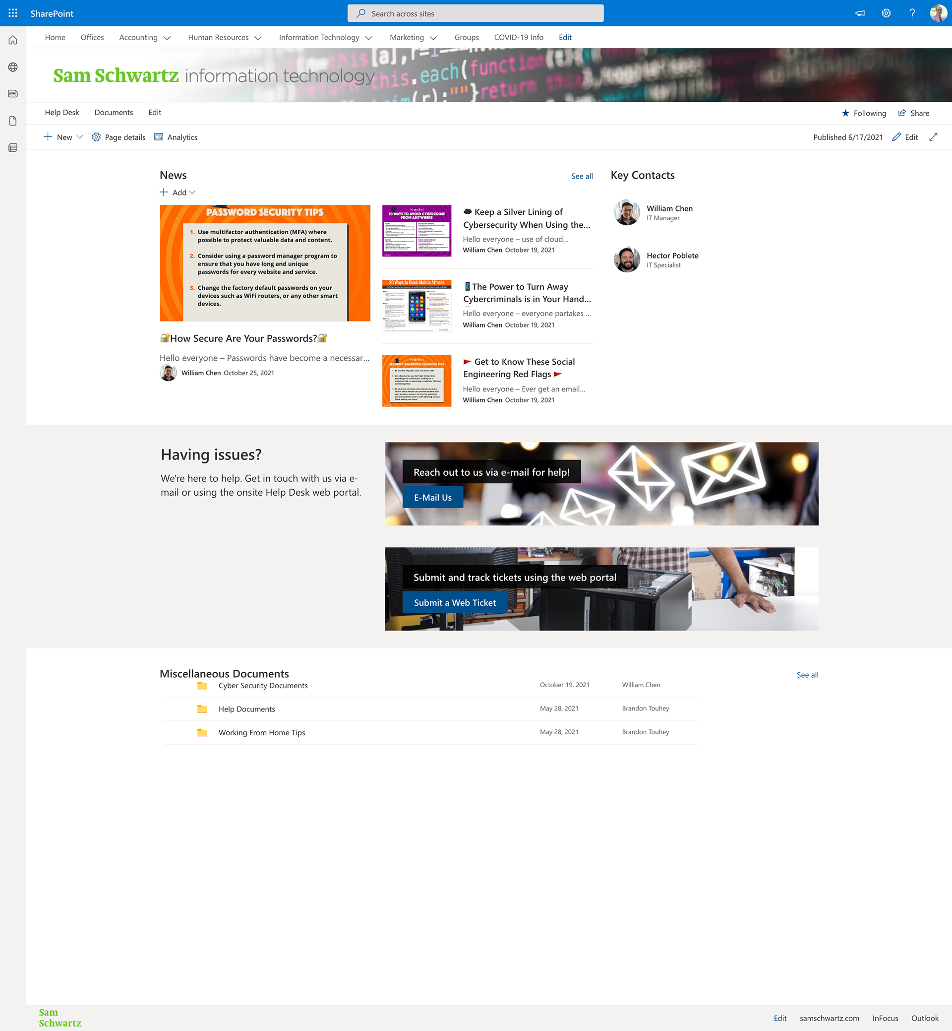The width and height of the screenshot is (952, 1031).
Task: Open Keep a Silver Lining headline
Action: coord(527,218)
